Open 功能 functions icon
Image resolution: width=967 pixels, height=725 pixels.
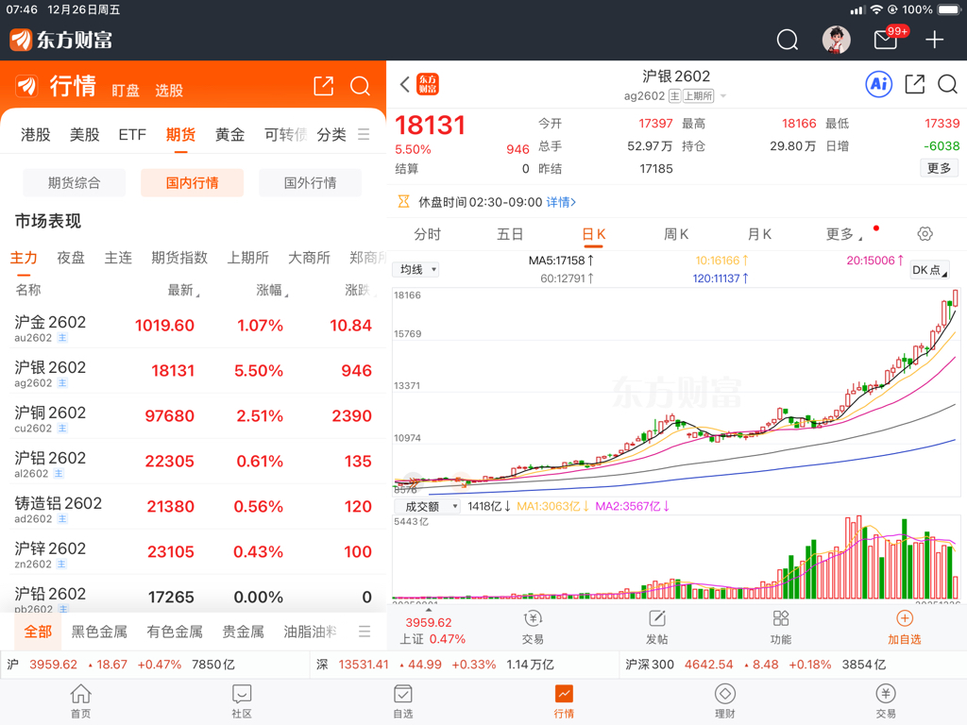[x=781, y=627]
